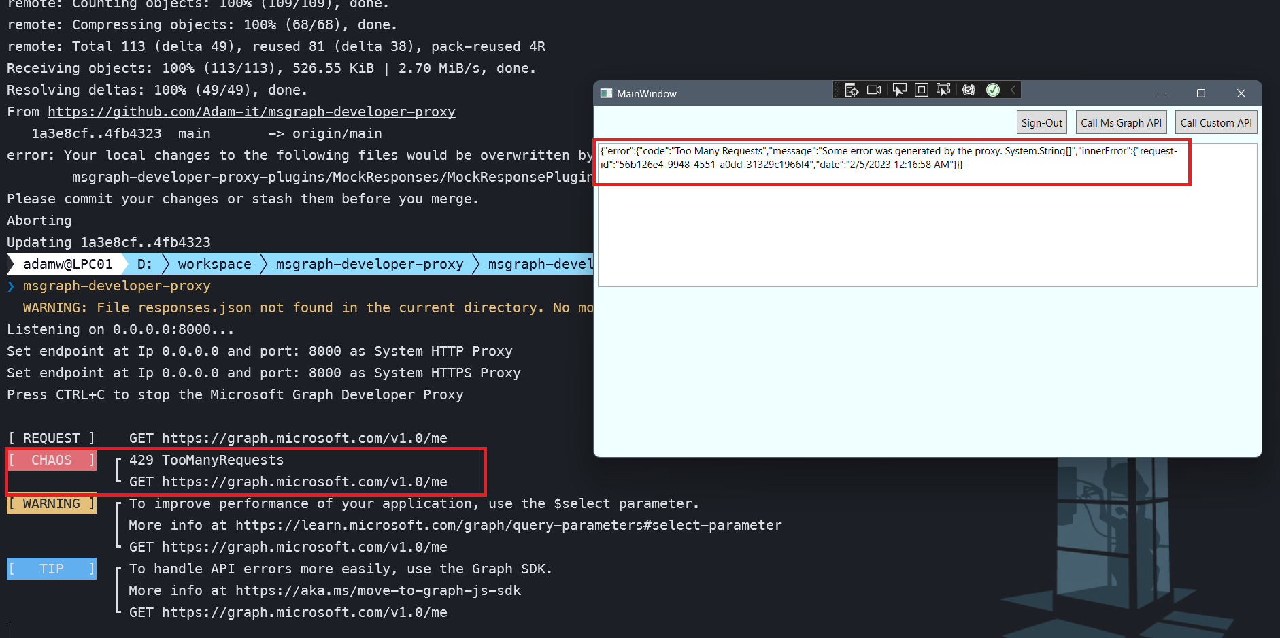The height and width of the screenshot is (638, 1280).
Task: Open the Live Visual Tree panel
Action: point(851,89)
